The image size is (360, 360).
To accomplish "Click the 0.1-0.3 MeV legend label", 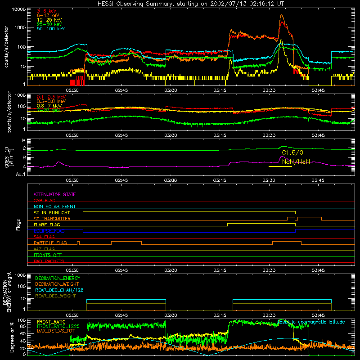I will point(51,97).
